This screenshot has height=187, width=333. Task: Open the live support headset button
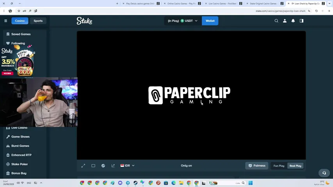[x=324, y=173]
